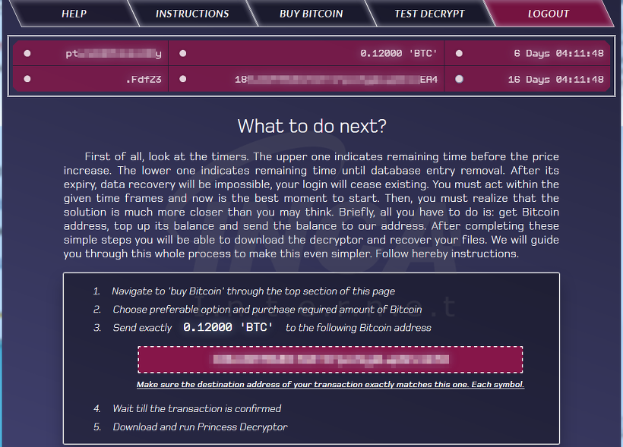Click the 'What to do next?' heading
This screenshot has width=623, height=447.
click(x=312, y=126)
